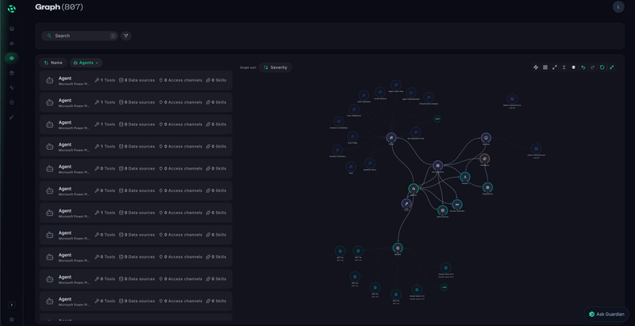The width and height of the screenshot is (635, 326).
Task: Click the filter icon beside Search
Action: (126, 36)
